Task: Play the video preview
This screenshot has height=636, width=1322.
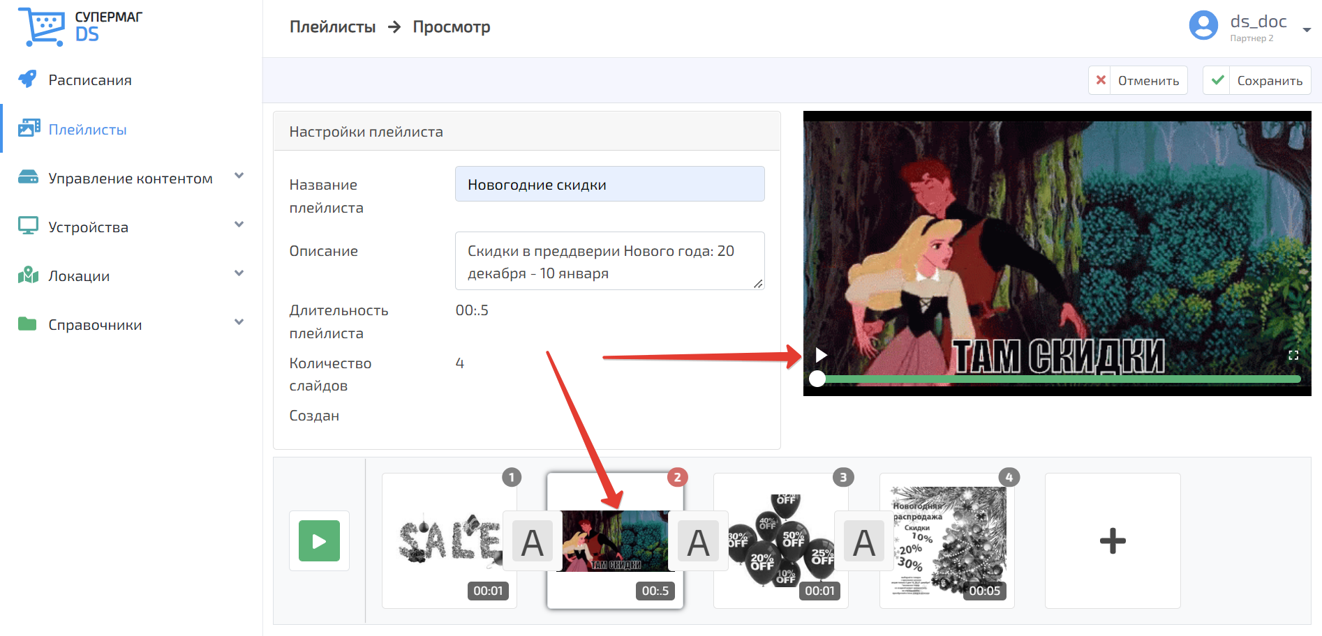Action: point(822,356)
